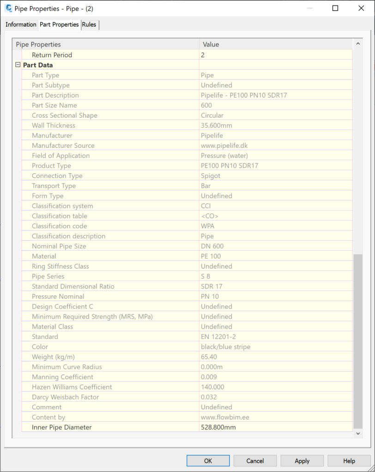Image resolution: width=375 pixels, height=472 pixels.
Task: Click Classification table value <CO>
Action: click(x=210, y=216)
